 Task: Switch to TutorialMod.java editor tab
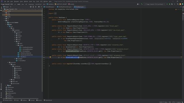pyautogui.click(x=49, y=7)
